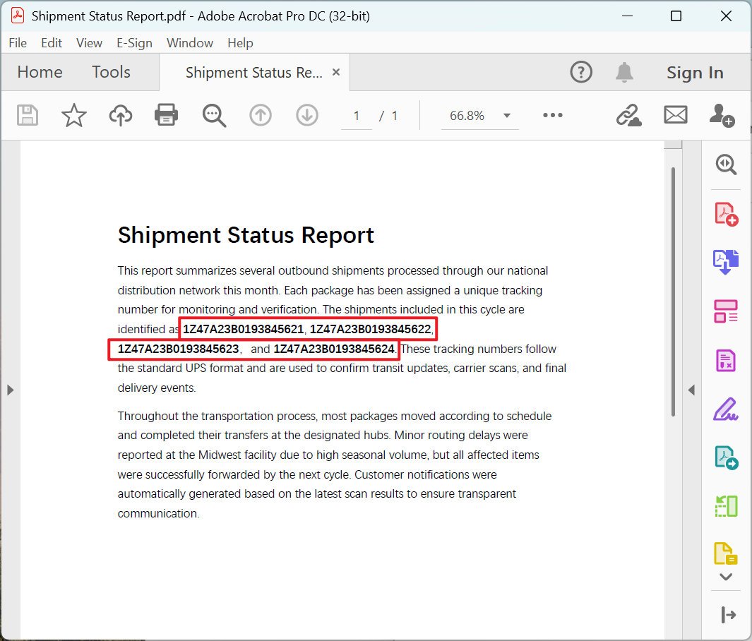Close the Shipment Status Report tab
This screenshot has width=752, height=641.
coord(336,72)
